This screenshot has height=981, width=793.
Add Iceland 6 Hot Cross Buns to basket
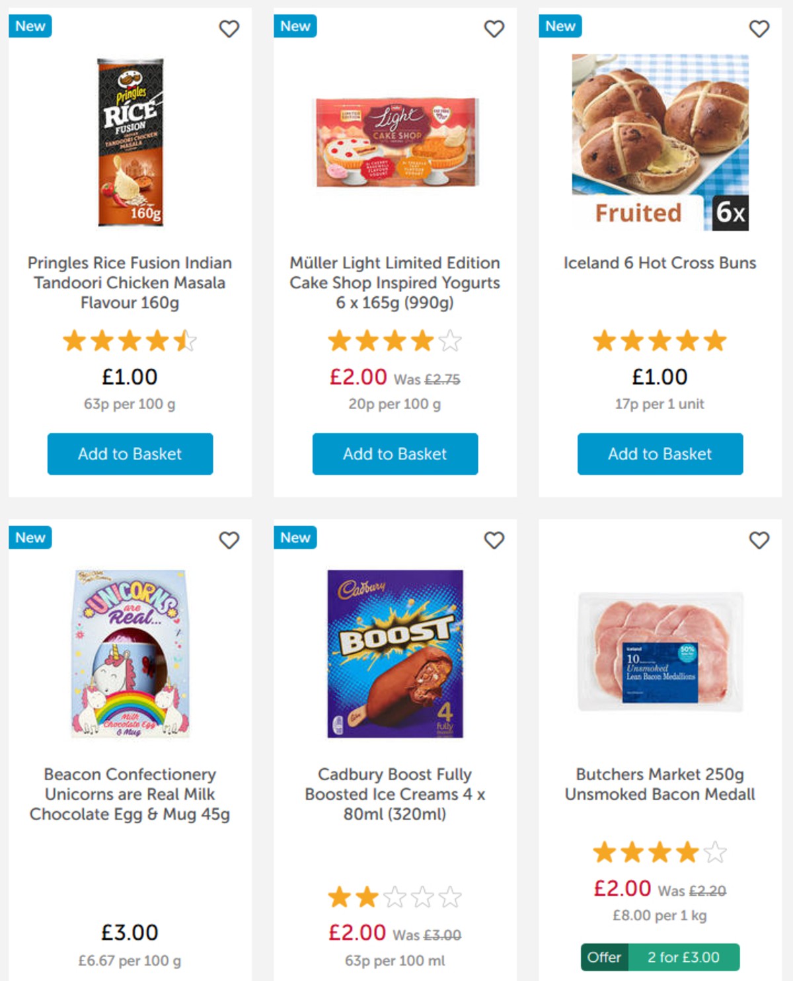[660, 454]
